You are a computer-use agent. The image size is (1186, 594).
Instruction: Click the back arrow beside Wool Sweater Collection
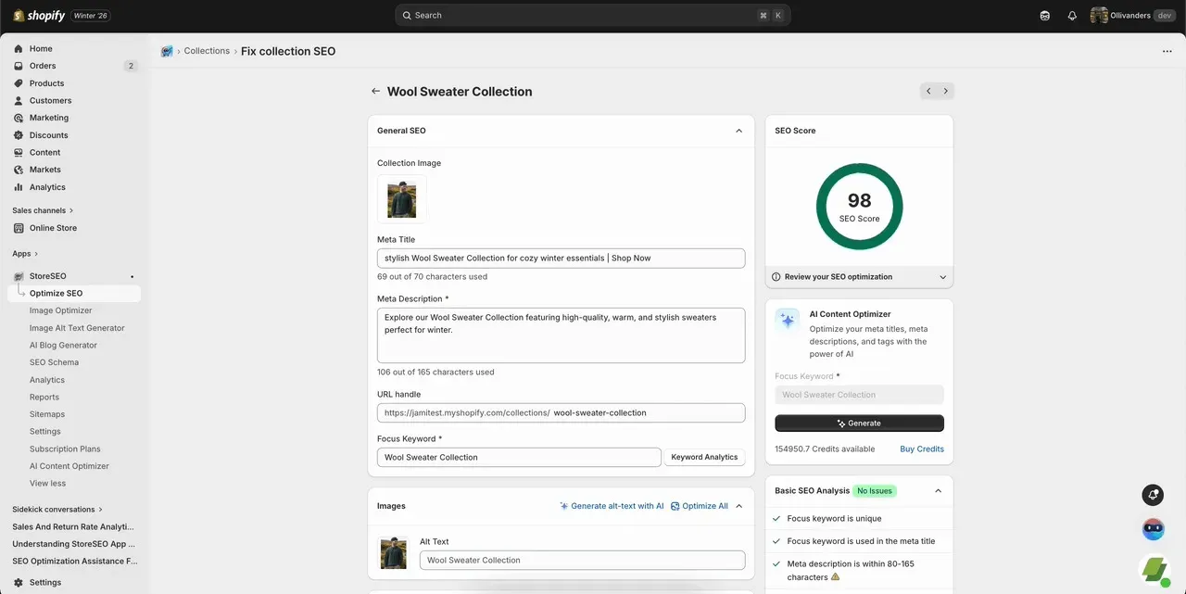pos(375,91)
